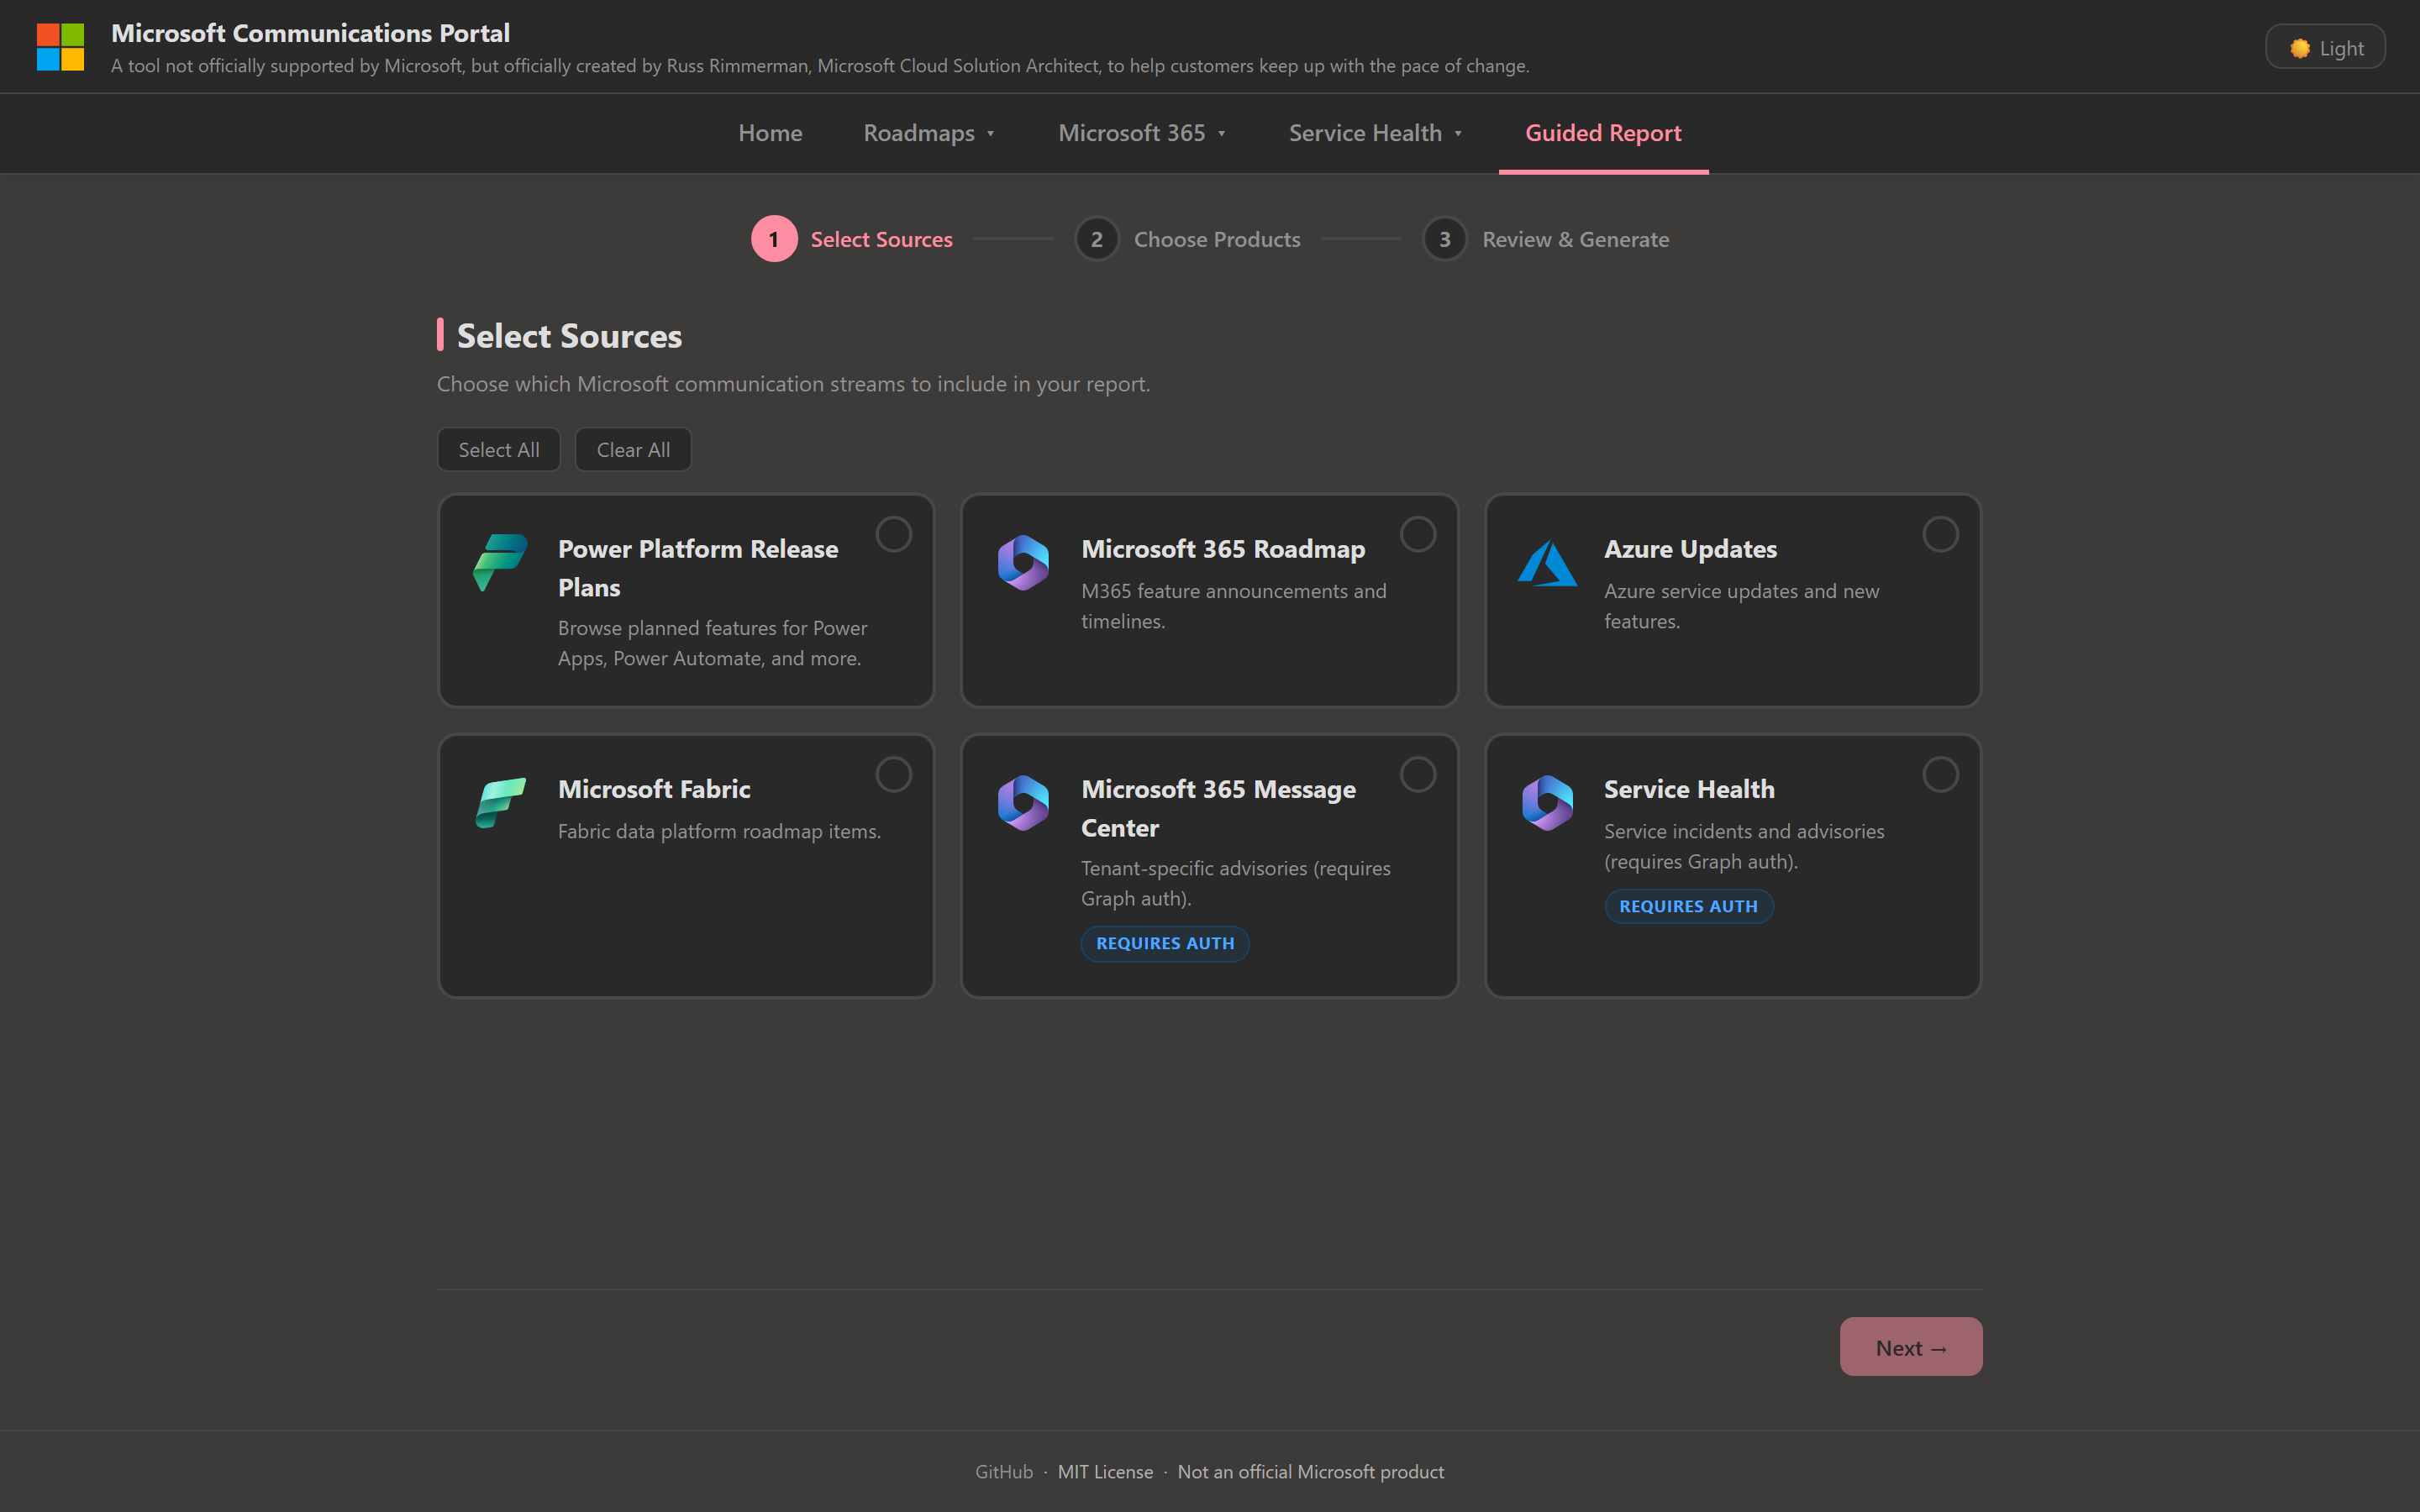Switch to Light theme
This screenshot has width=2420, height=1512.
[x=2325, y=47]
